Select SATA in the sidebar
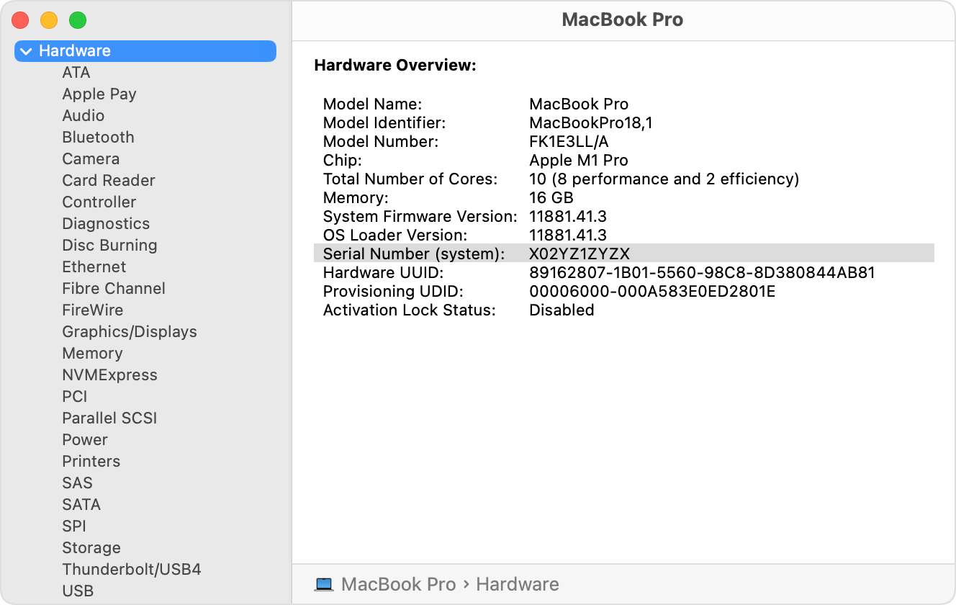 click(x=81, y=505)
